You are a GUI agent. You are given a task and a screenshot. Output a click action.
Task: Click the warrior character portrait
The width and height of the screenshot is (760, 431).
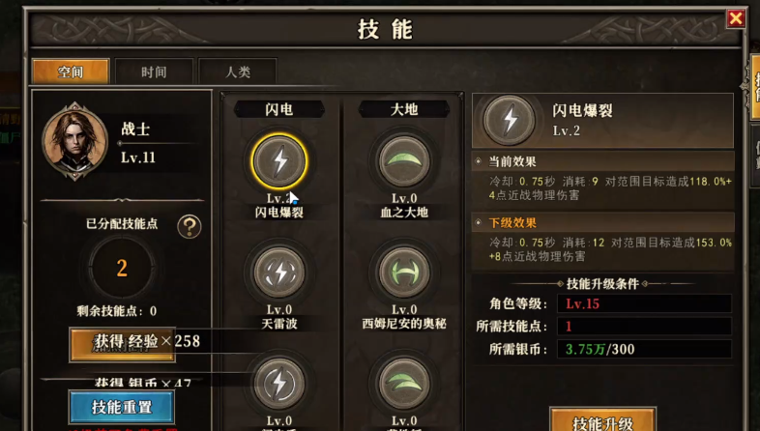74,141
